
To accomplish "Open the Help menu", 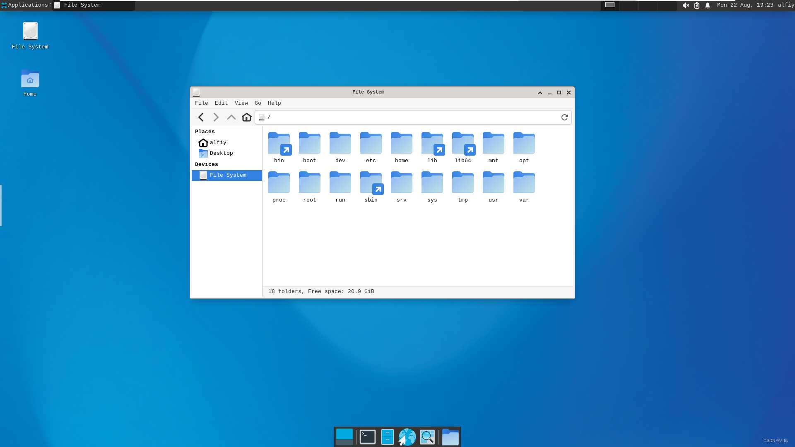I will pos(275,103).
